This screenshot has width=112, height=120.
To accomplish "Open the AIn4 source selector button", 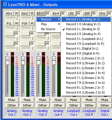I will click(56, 13).
